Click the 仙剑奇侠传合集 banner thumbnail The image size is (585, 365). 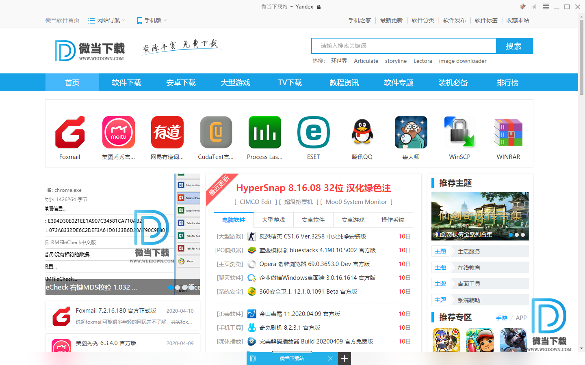coord(480,216)
